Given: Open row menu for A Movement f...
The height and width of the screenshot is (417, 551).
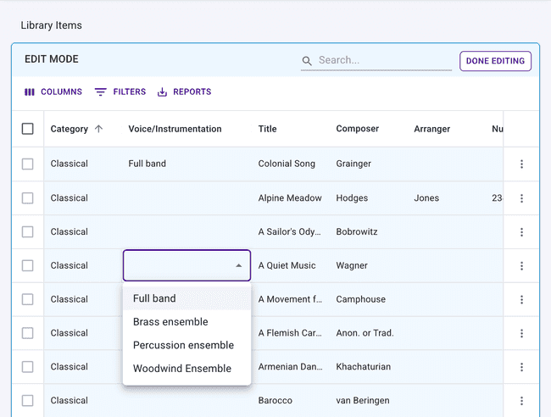Looking at the screenshot, I should [521, 299].
